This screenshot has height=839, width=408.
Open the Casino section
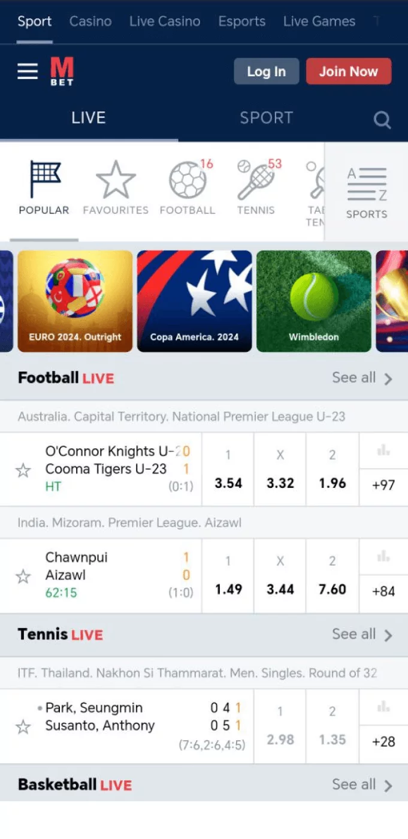(90, 21)
